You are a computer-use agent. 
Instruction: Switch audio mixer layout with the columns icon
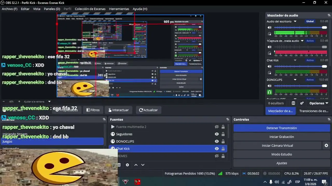coord(293,103)
